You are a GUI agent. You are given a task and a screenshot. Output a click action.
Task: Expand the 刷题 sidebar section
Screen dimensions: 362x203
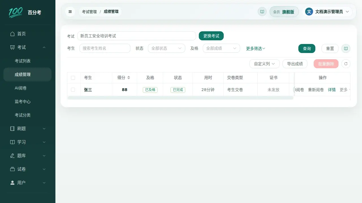(27, 129)
